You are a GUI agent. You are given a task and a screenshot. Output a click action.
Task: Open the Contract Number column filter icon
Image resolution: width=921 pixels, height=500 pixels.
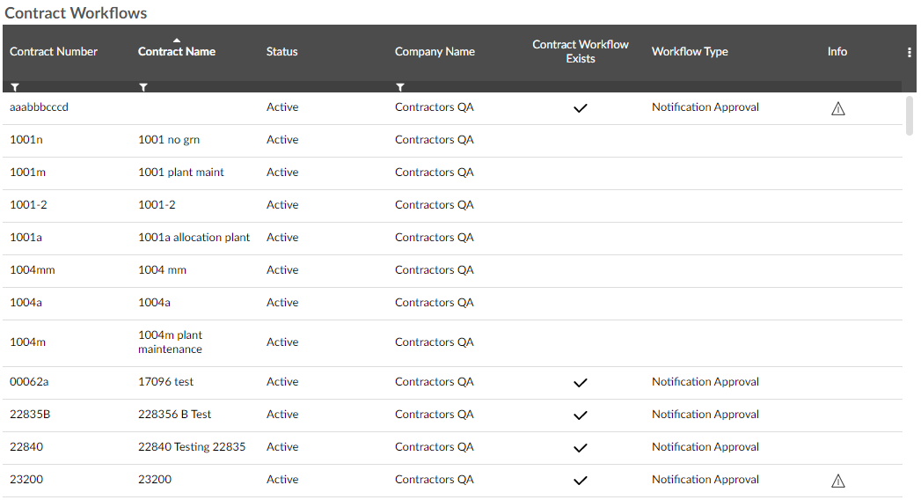pos(15,87)
